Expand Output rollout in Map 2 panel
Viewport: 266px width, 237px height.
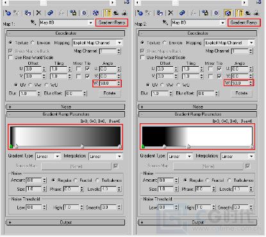click(197, 222)
